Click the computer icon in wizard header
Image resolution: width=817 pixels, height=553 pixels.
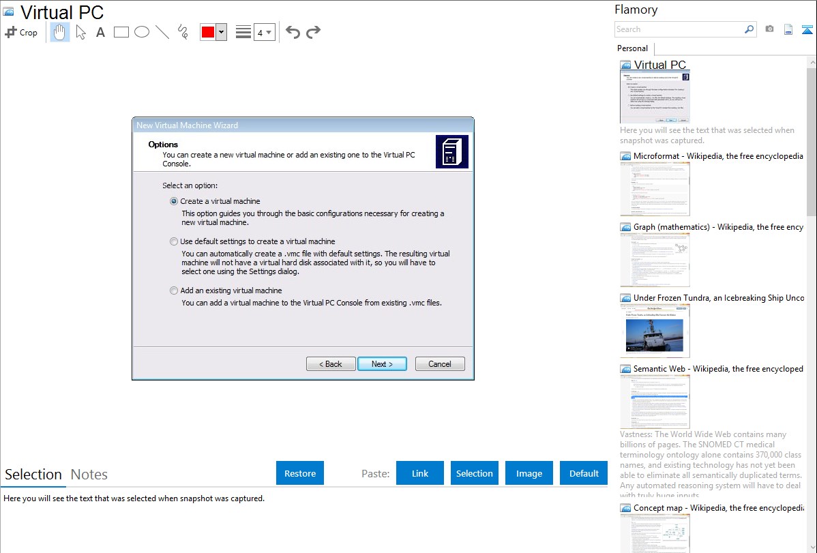(x=451, y=151)
